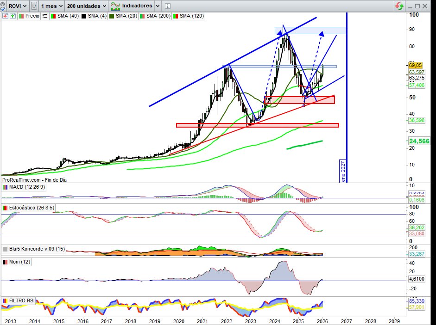Click the 33,267 Koncorde value
The width and height of the screenshot is (436, 325).
point(417,254)
